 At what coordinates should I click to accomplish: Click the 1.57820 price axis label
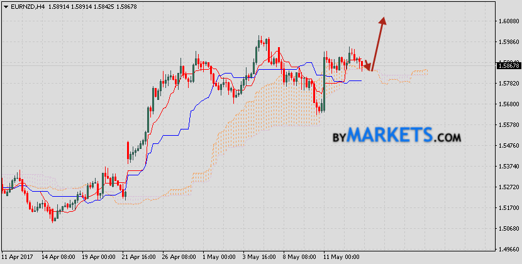point(508,84)
